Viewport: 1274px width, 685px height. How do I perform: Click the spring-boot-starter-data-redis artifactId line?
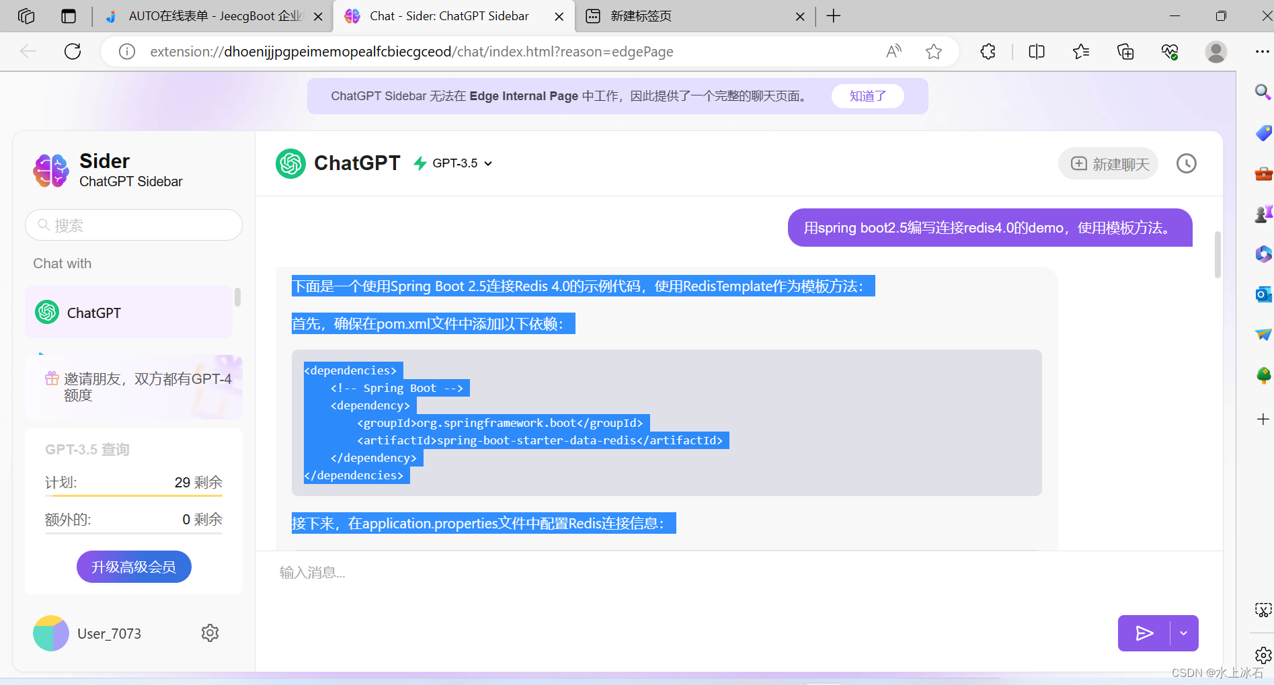[540, 440]
